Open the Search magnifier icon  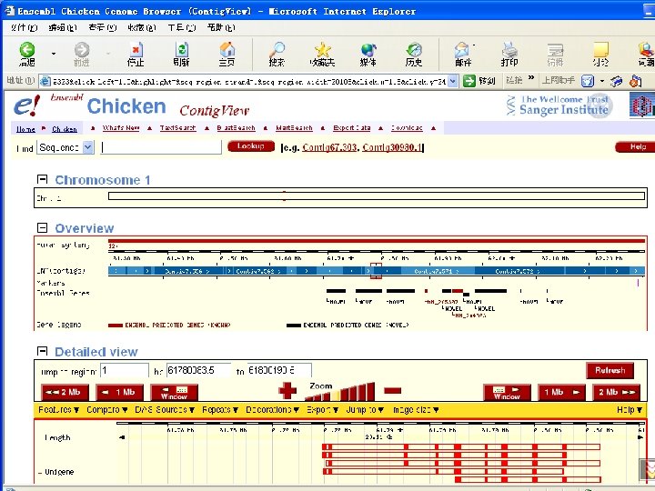(277, 50)
